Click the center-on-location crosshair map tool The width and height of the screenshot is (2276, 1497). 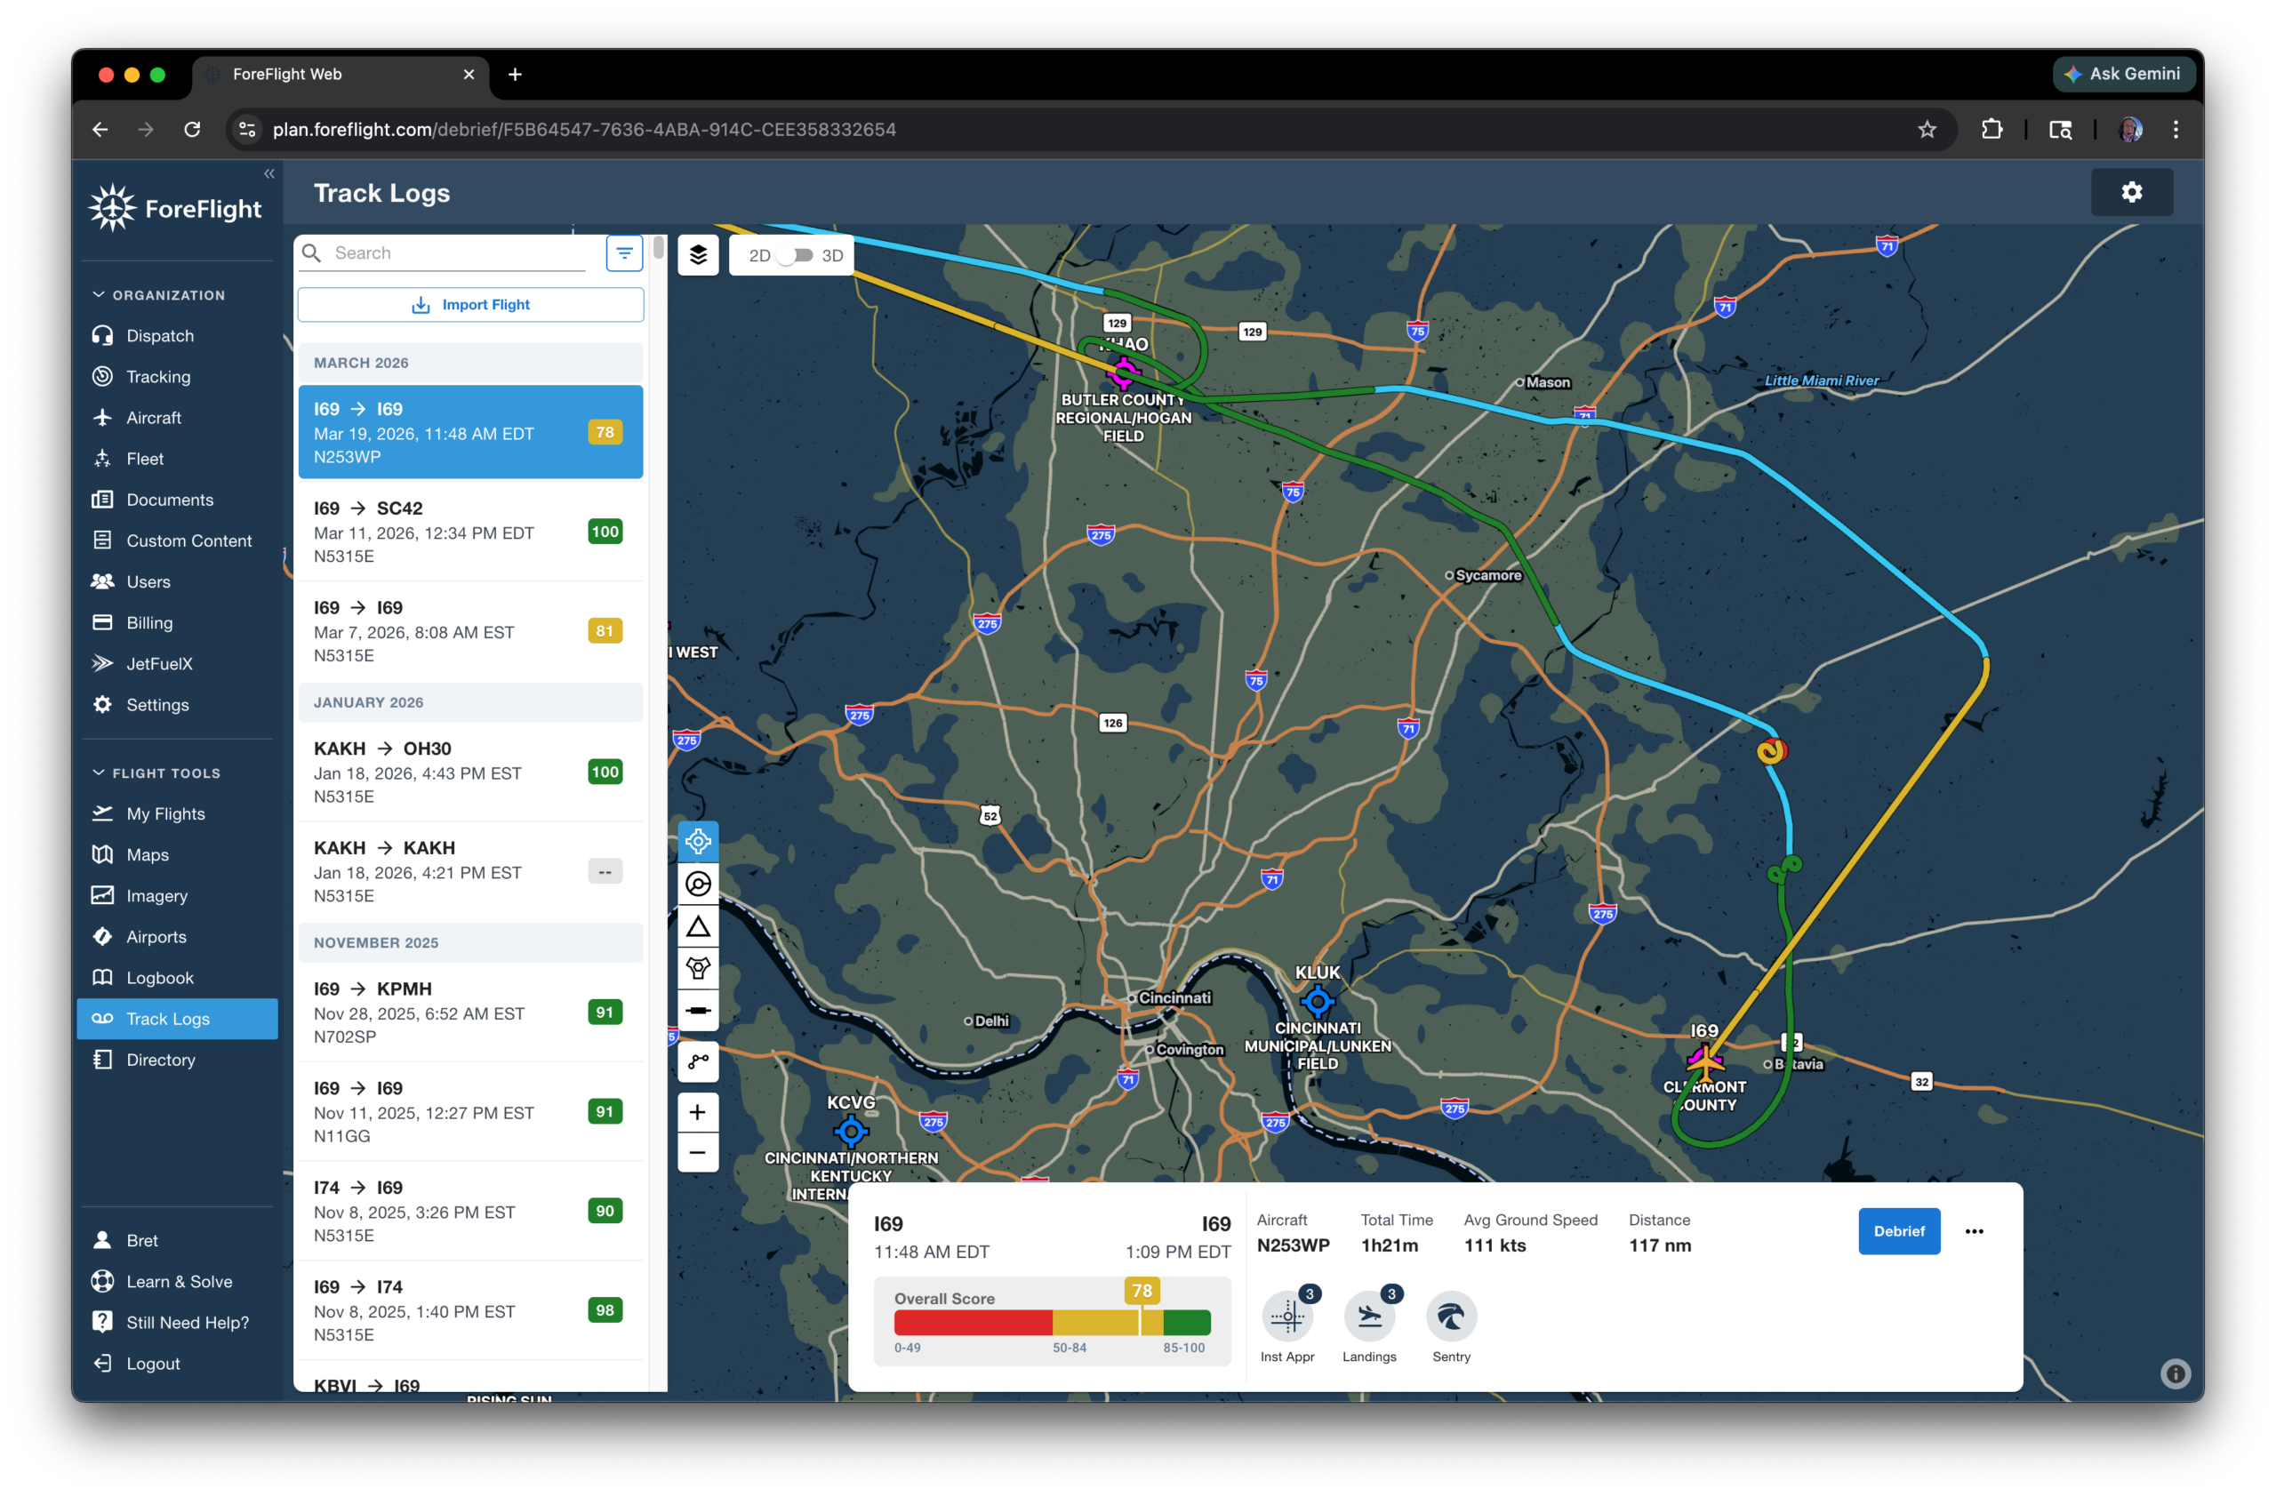pyautogui.click(x=698, y=841)
